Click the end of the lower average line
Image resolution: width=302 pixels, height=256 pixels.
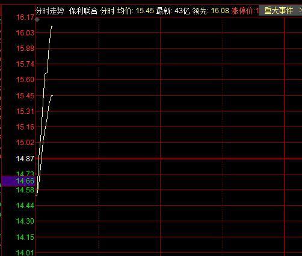coord(52,95)
